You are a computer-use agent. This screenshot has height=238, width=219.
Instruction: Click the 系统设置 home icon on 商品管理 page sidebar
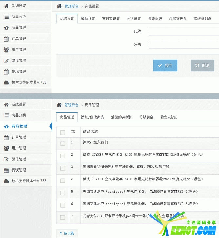pyautogui.click(x=6, y=105)
